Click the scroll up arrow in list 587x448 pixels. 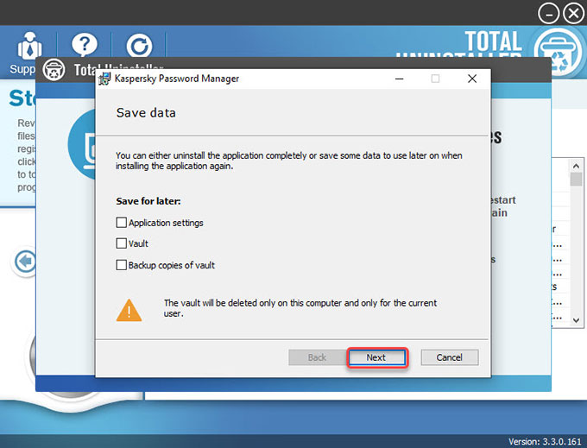[x=576, y=166]
